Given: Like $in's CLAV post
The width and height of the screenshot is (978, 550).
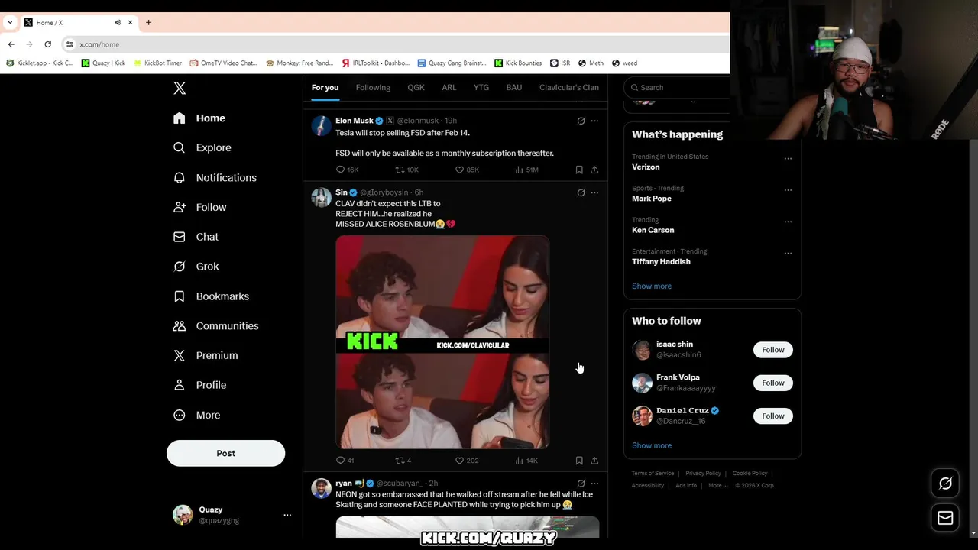Looking at the screenshot, I should coord(467,461).
